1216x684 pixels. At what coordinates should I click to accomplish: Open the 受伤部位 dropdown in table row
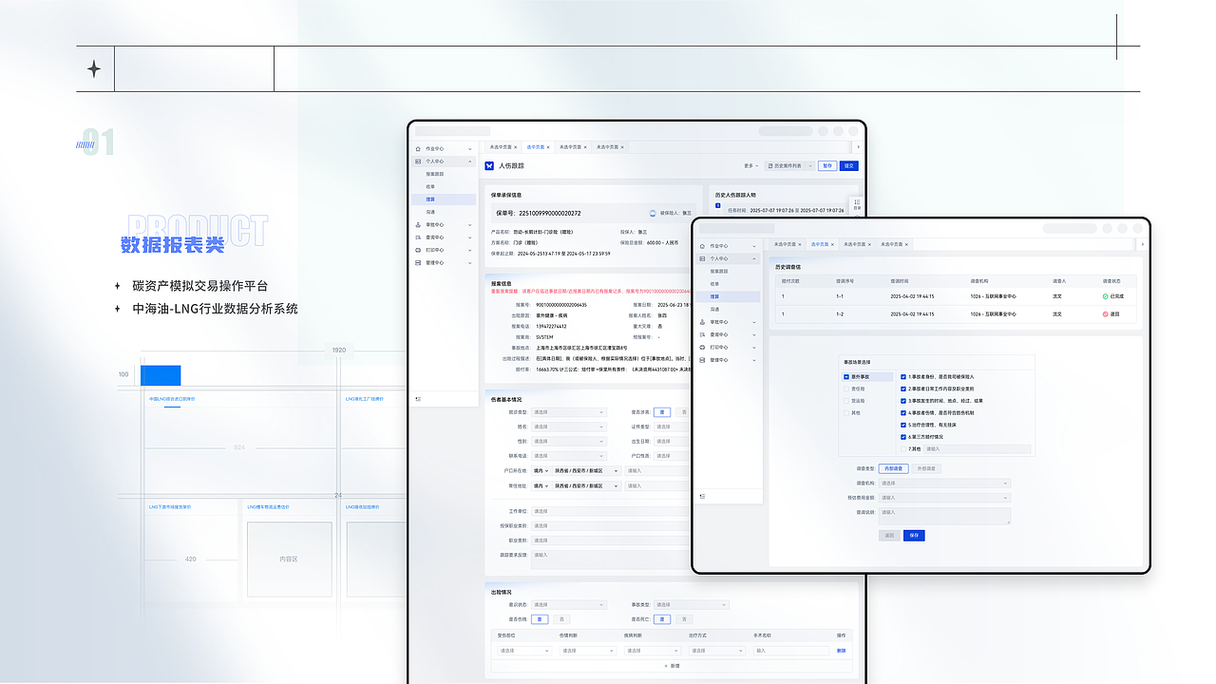[x=523, y=651]
